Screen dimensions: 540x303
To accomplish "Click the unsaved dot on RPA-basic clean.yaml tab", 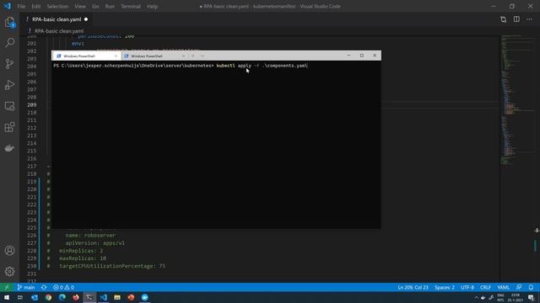I will [x=86, y=19].
